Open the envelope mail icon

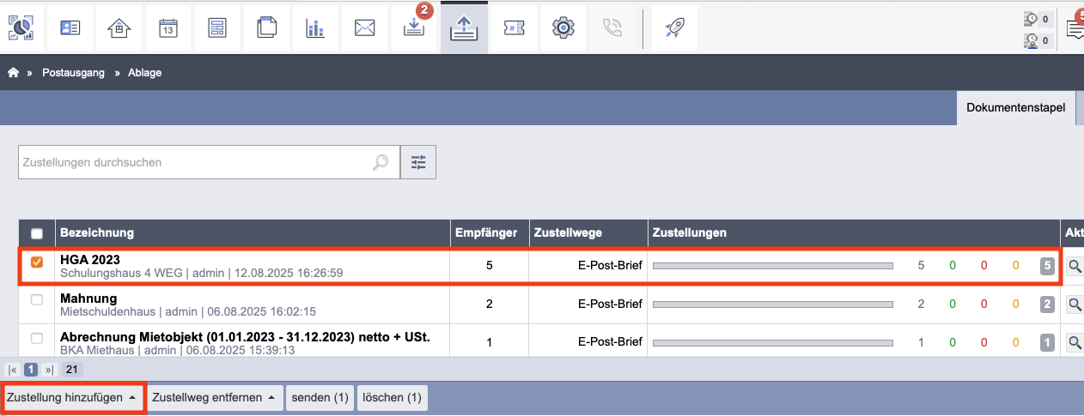[365, 28]
